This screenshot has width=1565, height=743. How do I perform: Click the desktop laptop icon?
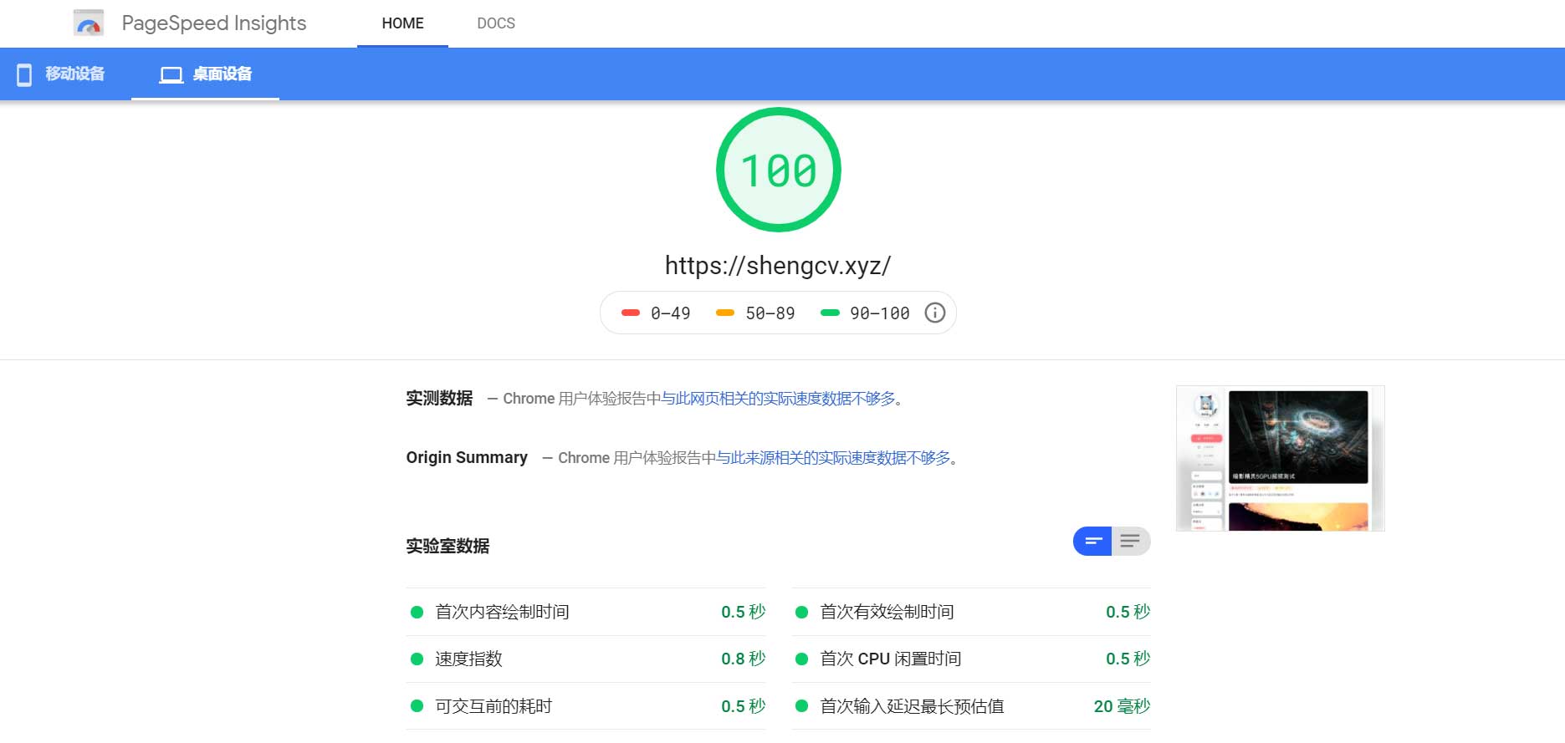pos(171,74)
